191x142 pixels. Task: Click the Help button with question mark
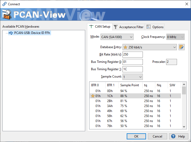point(179,136)
